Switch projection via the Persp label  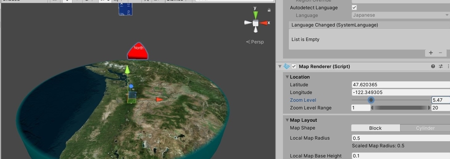tap(255, 42)
